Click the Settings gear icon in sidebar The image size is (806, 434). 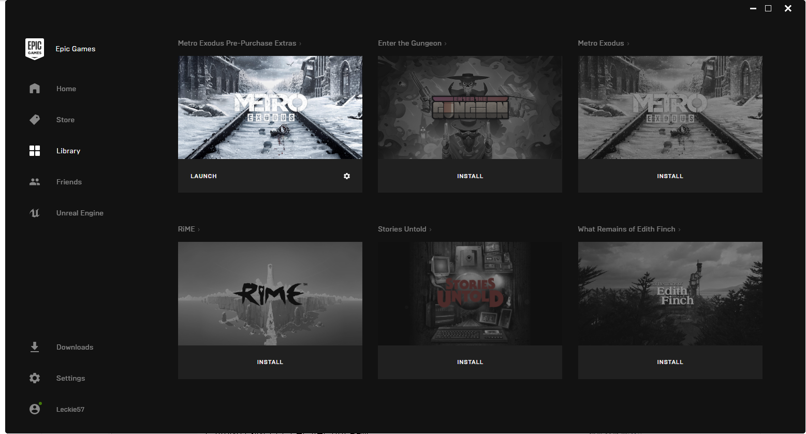pyautogui.click(x=35, y=378)
